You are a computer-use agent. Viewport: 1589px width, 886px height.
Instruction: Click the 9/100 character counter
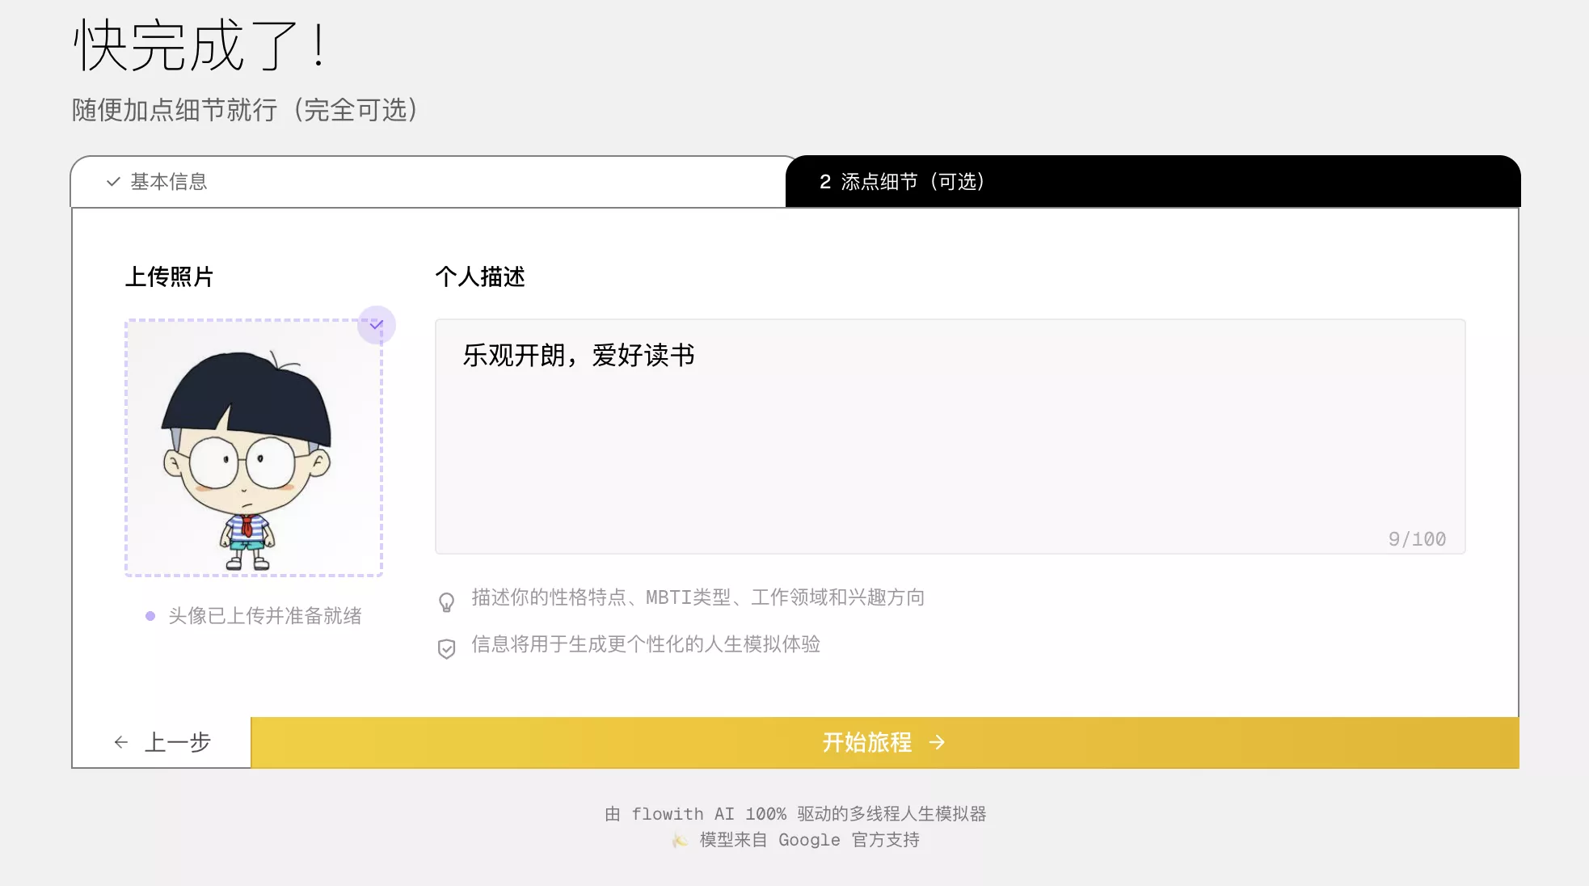[1416, 538]
